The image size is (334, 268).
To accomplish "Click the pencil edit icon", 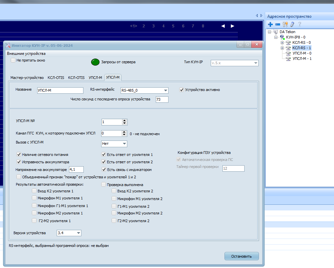I will [292, 24].
